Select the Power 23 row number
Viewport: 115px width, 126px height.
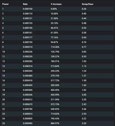(3, 114)
